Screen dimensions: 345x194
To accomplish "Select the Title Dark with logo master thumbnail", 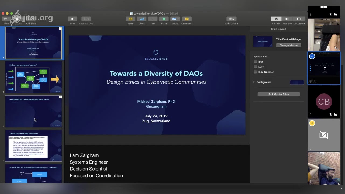I will pyautogui.click(x=263, y=42).
